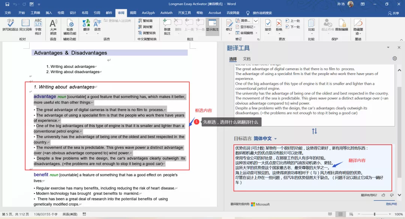Open the 比较 compare documents tool
405x219 pixels.
(311, 24)
